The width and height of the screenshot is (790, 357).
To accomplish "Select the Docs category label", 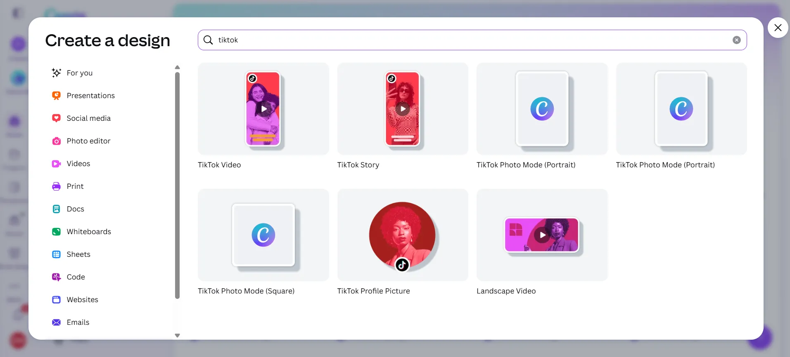I will click(x=76, y=209).
